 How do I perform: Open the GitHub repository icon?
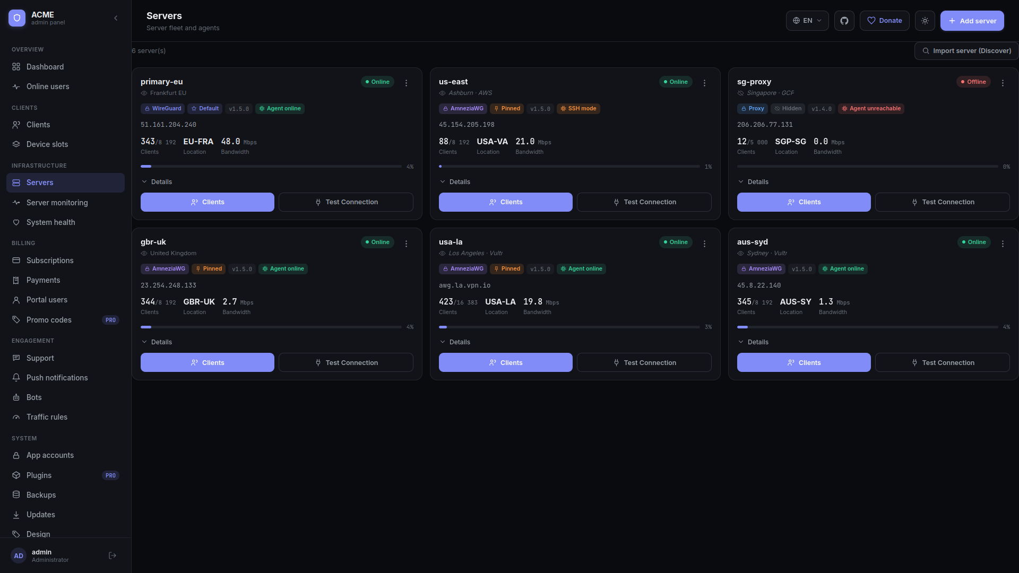844,21
